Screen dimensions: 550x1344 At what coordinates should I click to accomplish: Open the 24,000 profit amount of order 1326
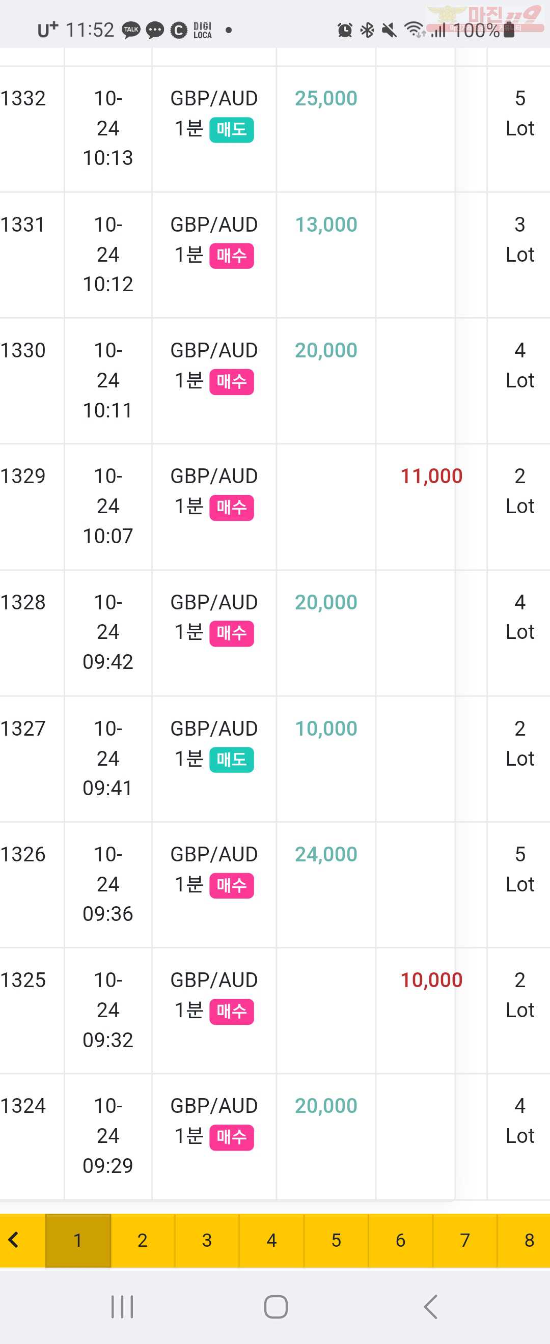(325, 854)
